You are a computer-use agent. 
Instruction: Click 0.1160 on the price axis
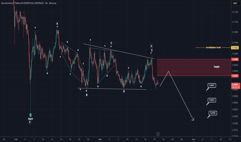pos(235,12)
